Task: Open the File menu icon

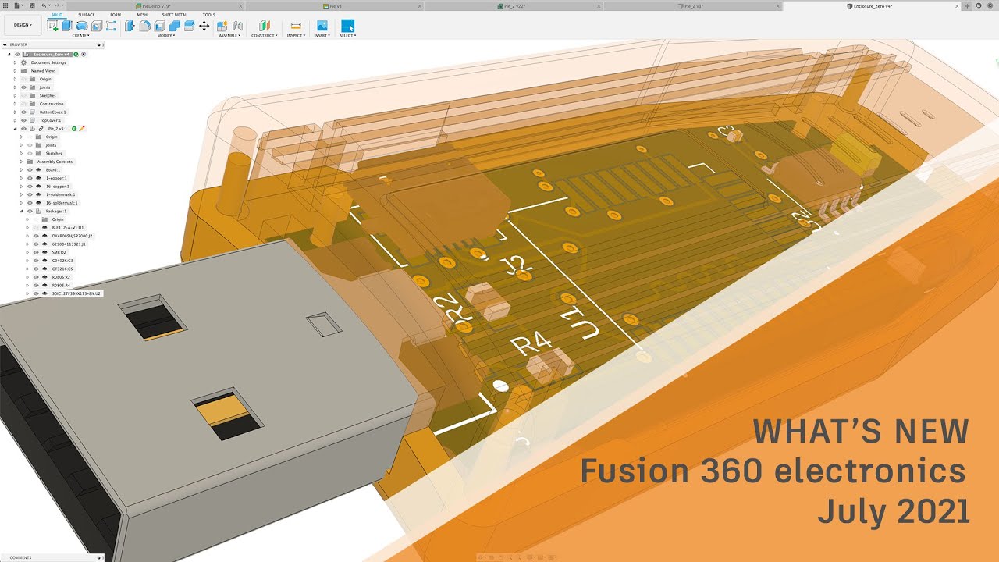Action: click(17, 5)
